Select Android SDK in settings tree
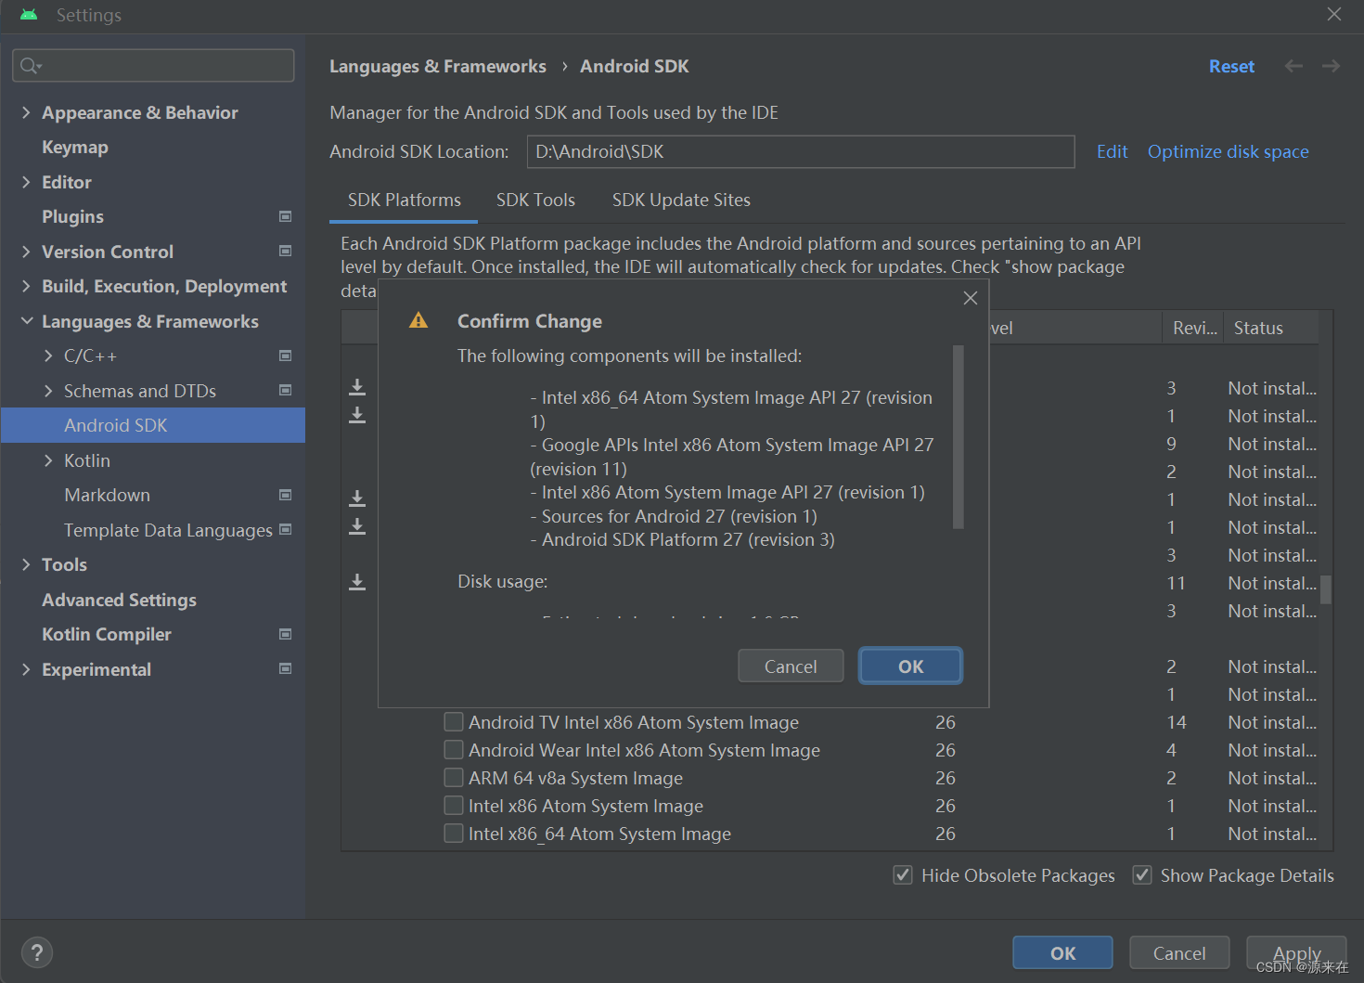 (153, 425)
